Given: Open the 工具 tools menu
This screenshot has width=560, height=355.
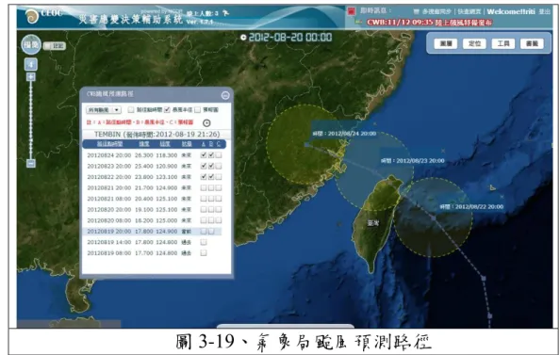Looking at the screenshot, I should click(503, 43).
